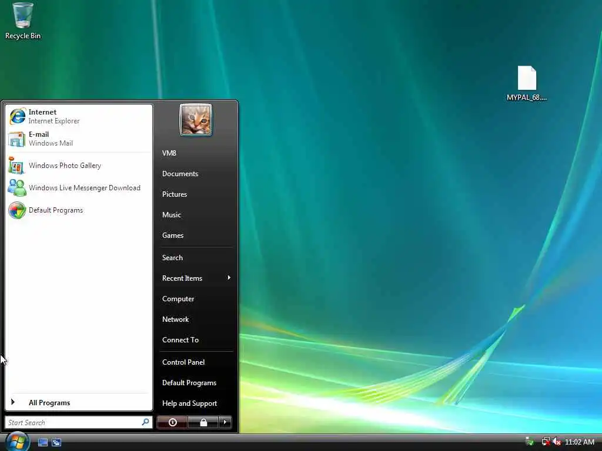Viewport: 602px width, 451px height.
Task: Click the magnifier icon in Start Search
Action: coord(146,422)
